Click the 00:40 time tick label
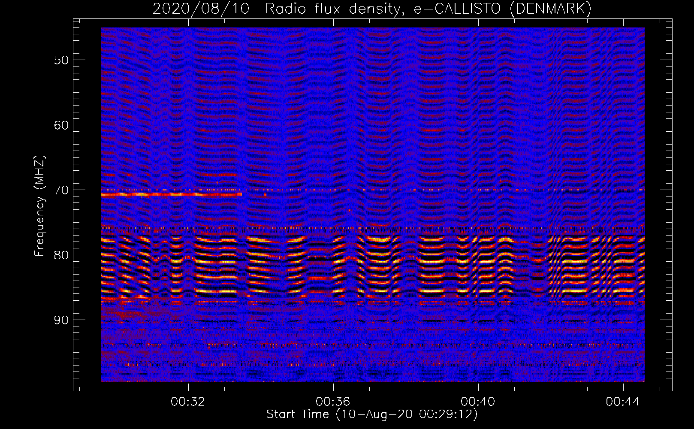Screen dimensions: 694x429 tap(478, 402)
